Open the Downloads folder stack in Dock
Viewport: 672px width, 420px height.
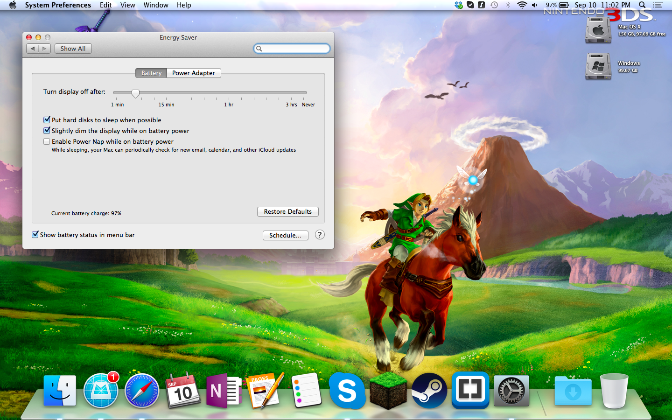tap(573, 391)
